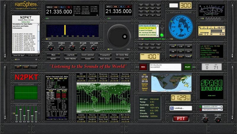Image resolution: width=237 pixels, height=134 pixels.
Task: Toggle USB mode button
Action: [x=173, y=46]
